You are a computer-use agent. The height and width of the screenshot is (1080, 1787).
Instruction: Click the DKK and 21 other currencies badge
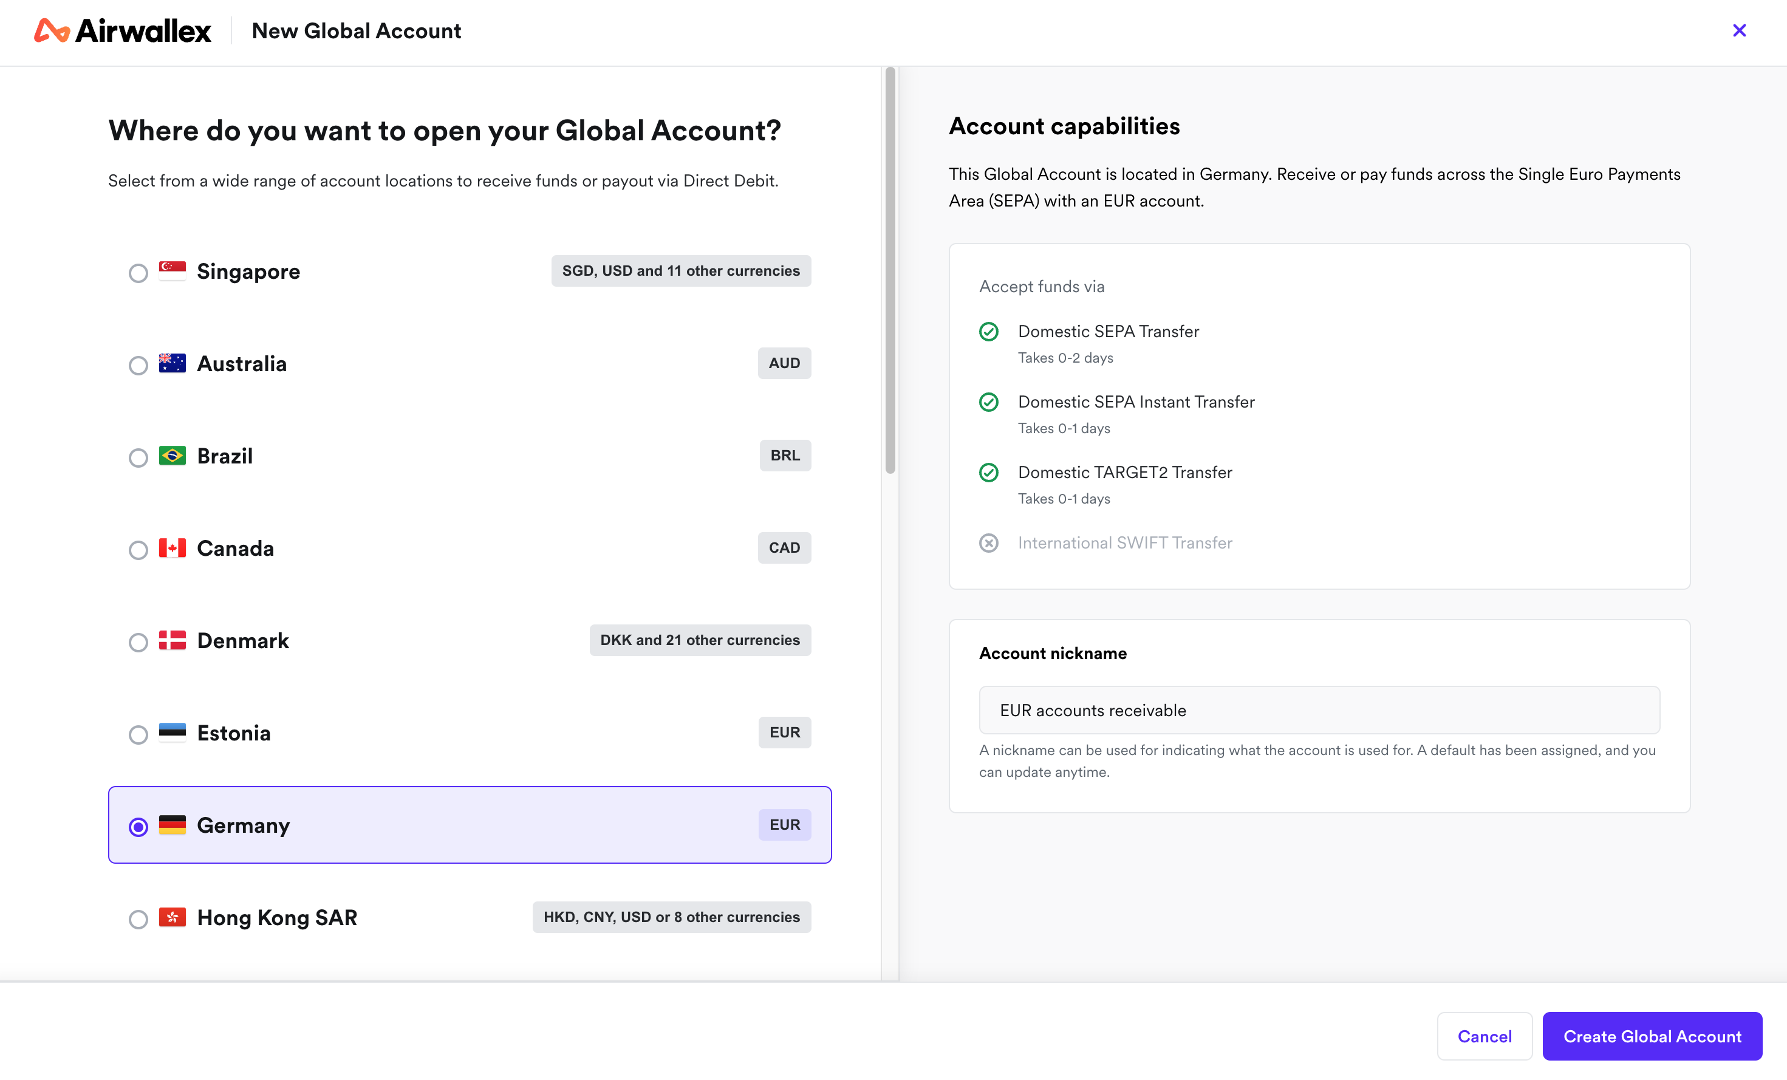tap(700, 640)
